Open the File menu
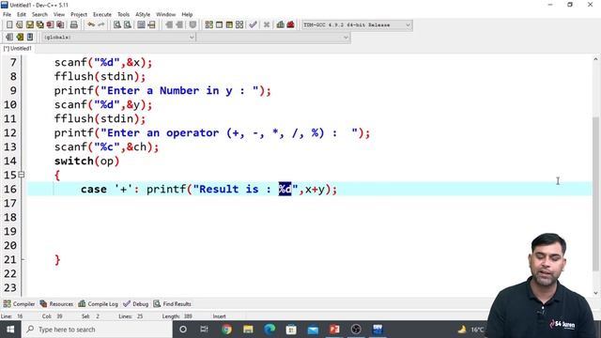 7,15
